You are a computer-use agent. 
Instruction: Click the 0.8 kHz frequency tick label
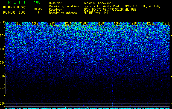[x=2, y=76]
